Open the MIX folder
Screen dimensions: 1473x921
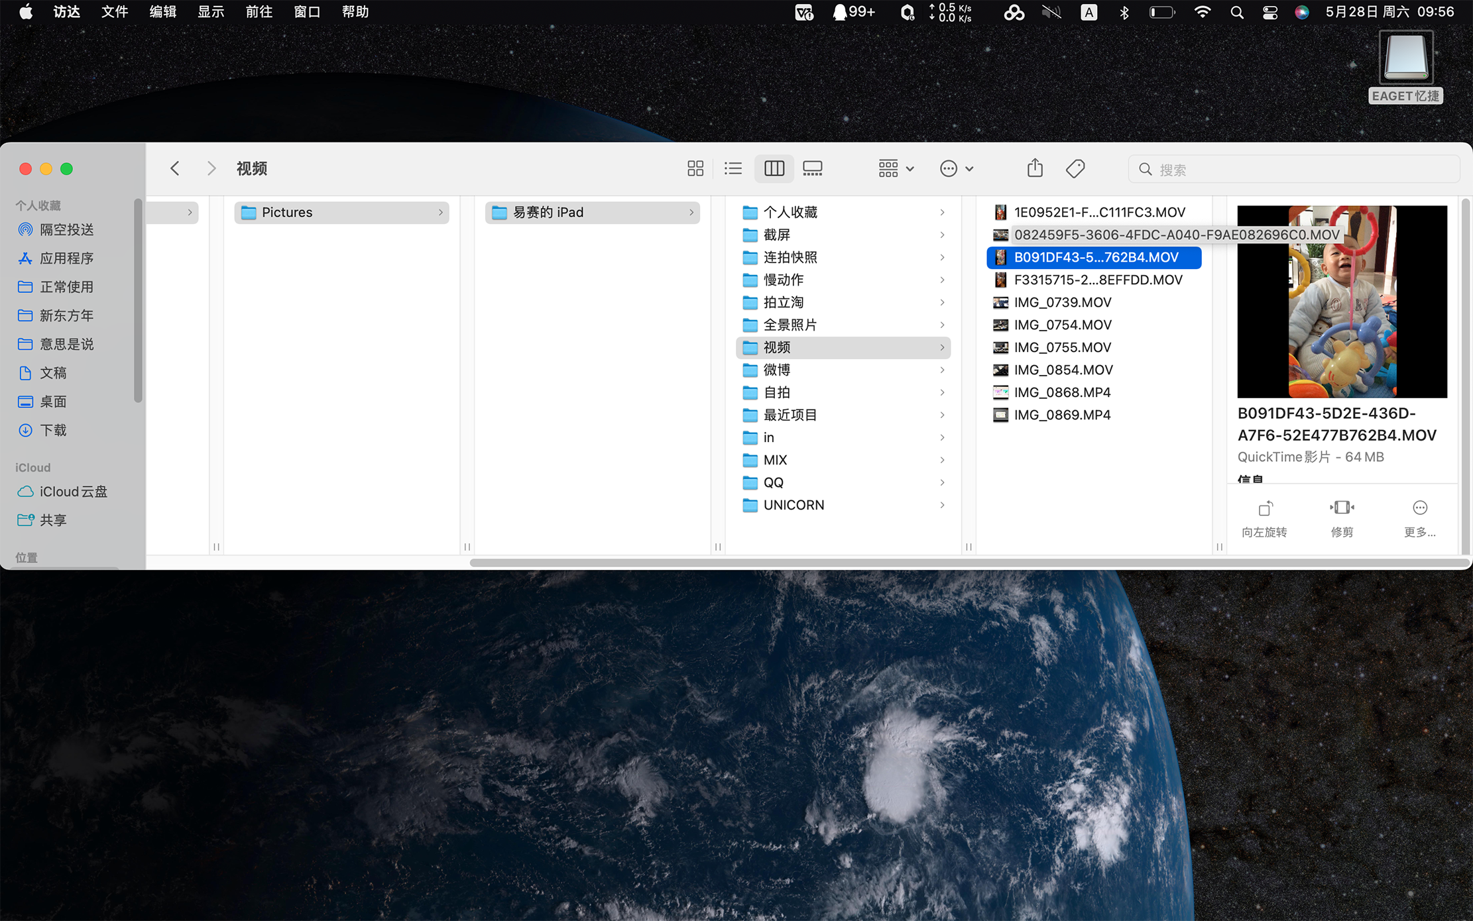coord(843,460)
